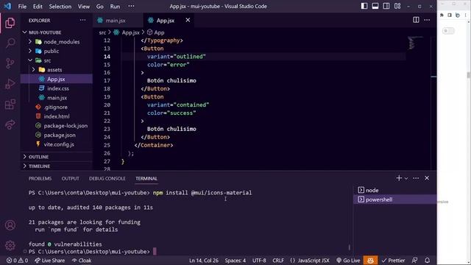The image size is (471, 265).
Task: Open the Go menu
Action: coord(100,7)
